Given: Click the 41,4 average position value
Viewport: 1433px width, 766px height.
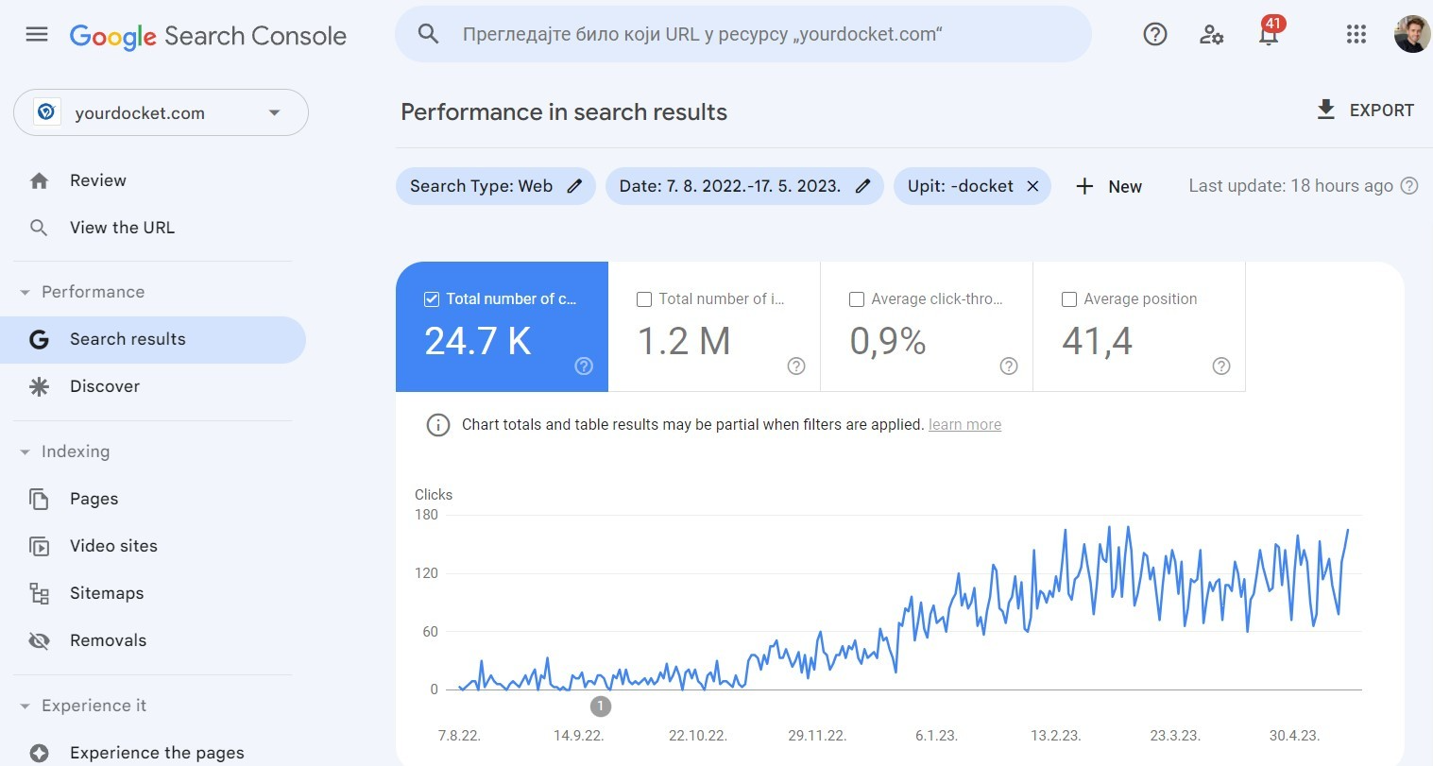Looking at the screenshot, I should pos(1097,341).
